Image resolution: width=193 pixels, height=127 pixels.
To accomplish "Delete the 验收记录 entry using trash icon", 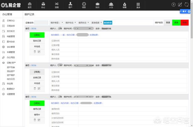I will (x=35, y=52).
